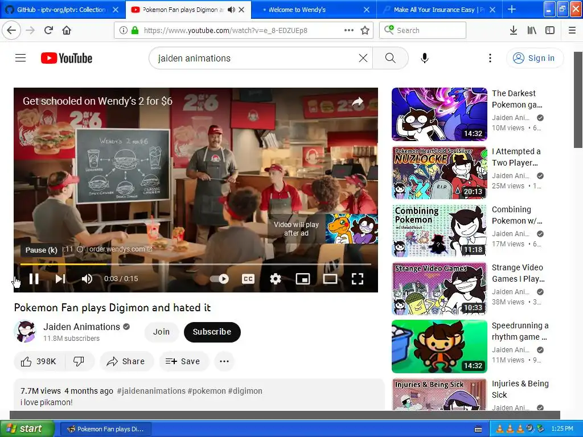Click the Join button

point(161,332)
